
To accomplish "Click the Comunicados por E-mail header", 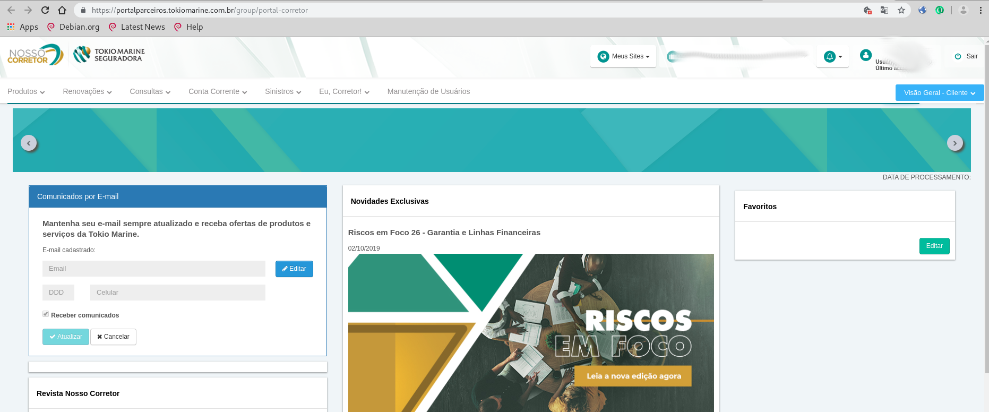I will point(178,196).
